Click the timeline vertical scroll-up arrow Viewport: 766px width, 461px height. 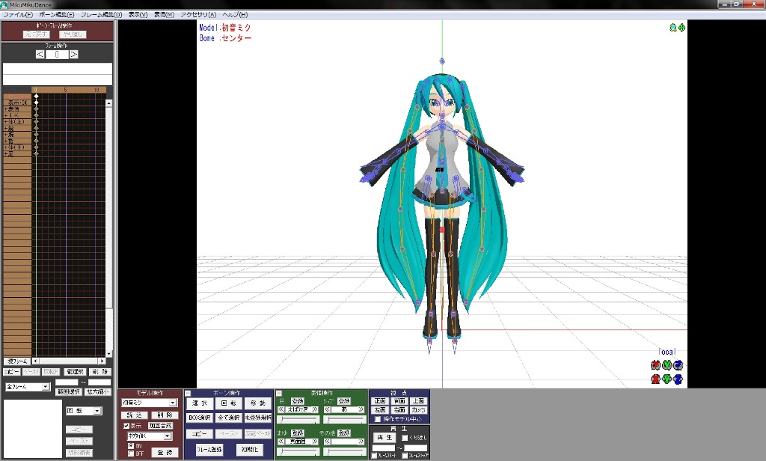[x=108, y=103]
